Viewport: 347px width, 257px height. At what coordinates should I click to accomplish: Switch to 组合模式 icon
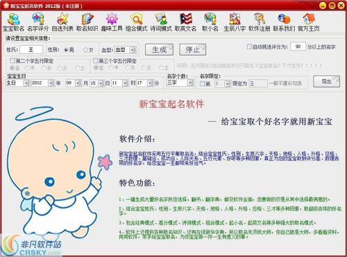coord(137,22)
